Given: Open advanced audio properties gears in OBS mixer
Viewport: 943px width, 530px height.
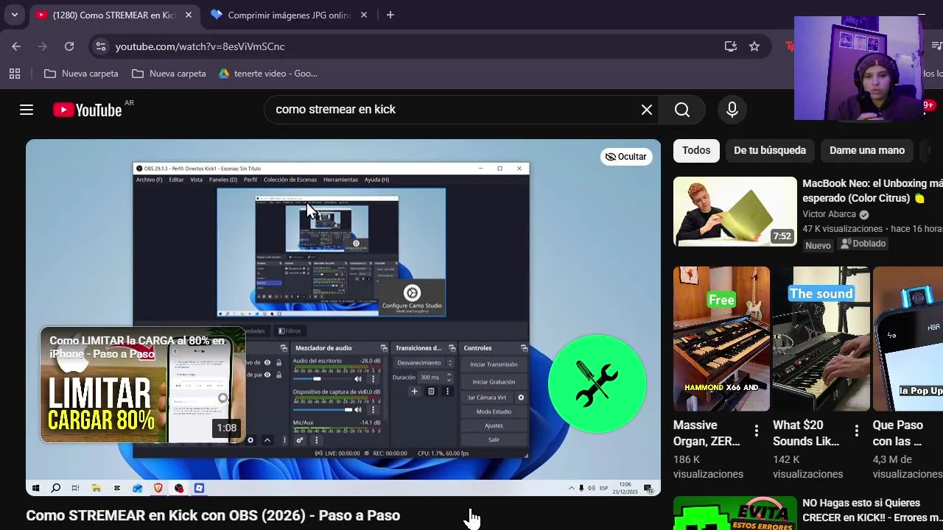Looking at the screenshot, I should tap(300, 440).
